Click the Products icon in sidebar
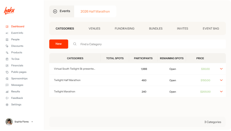Screen dimensions: 231x131 coord(7,53)
